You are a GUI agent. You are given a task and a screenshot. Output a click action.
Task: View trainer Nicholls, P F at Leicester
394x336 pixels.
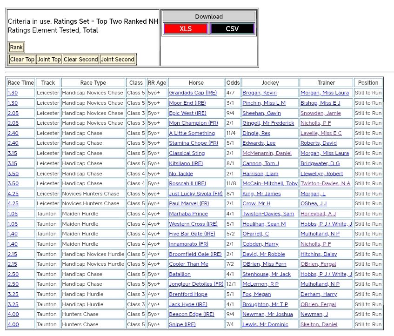pyautogui.click(x=315, y=123)
